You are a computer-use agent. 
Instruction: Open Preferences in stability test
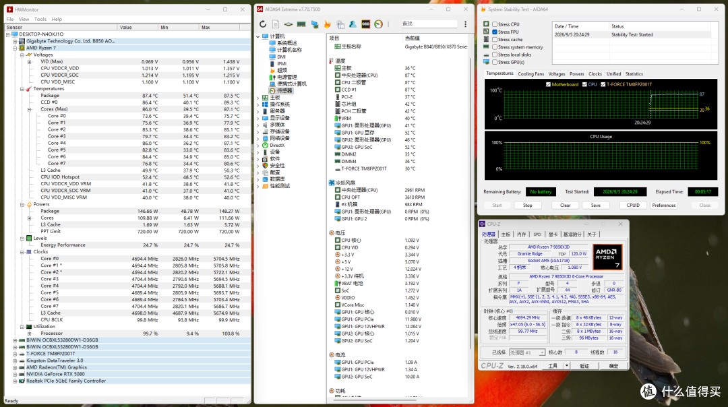[663, 205]
